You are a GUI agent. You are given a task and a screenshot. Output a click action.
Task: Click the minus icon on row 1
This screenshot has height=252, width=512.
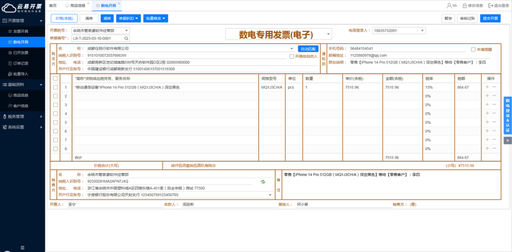tap(494, 87)
